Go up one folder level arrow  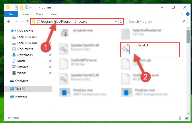(27, 21)
